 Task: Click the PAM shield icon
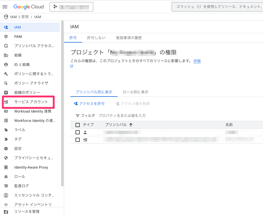click(6, 37)
